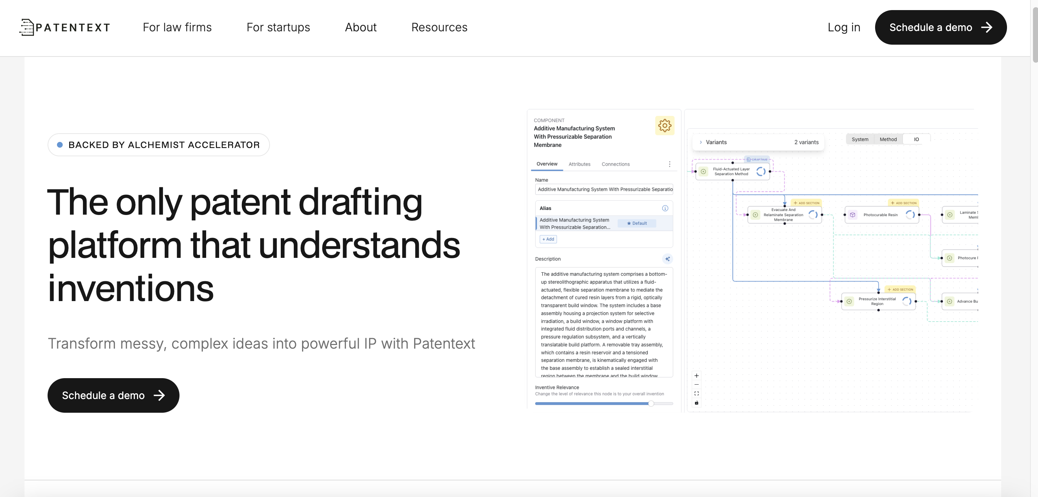Open the Connections tab
Screen dimensions: 1038x497
point(615,164)
